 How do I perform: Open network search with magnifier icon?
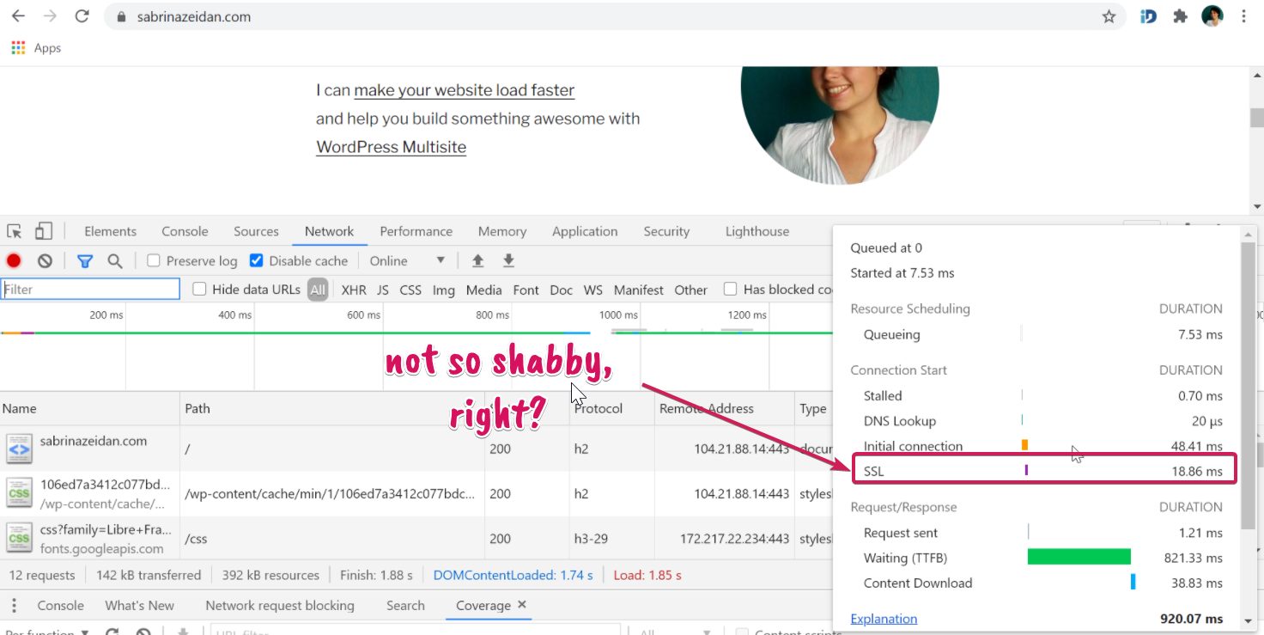[x=114, y=261]
